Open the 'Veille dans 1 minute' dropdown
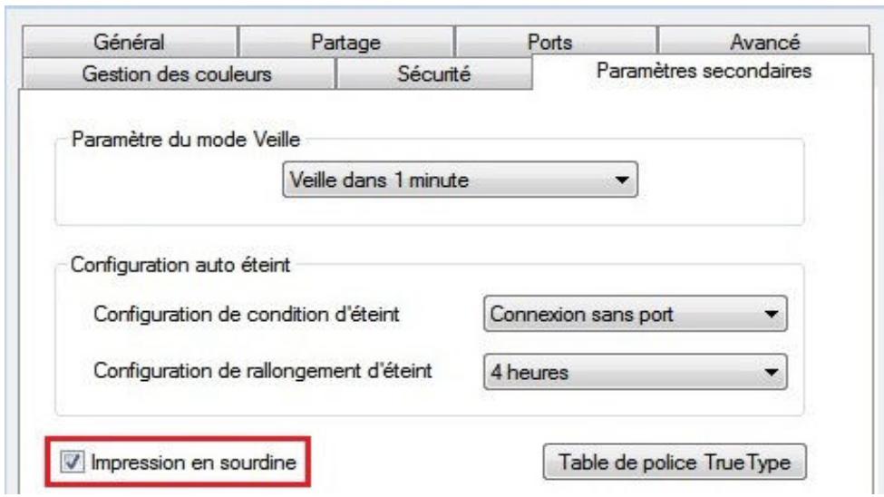Screen dimensions: 884x497 [458, 180]
